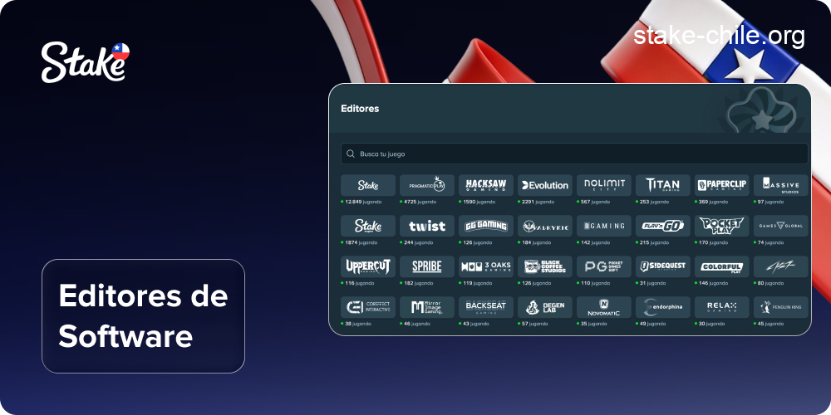Open the Evolution provider tile
Viewport: 831px width, 415px height.
click(545, 185)
